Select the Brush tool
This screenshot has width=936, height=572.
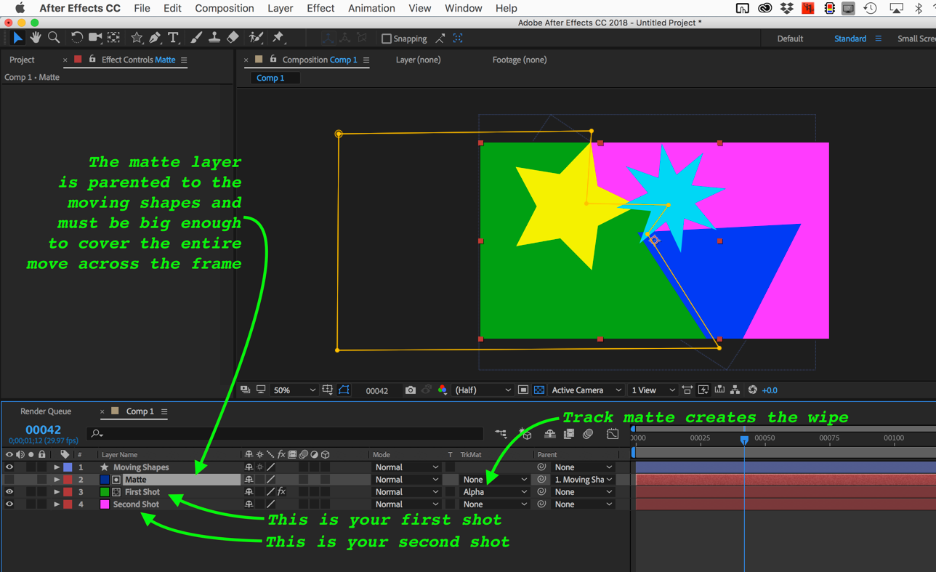click(195, 37)
